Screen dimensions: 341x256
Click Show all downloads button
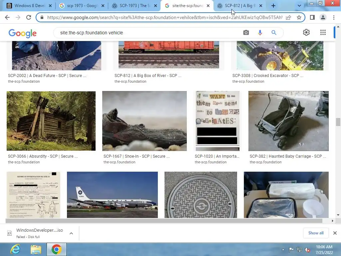(x=316, y=233)
